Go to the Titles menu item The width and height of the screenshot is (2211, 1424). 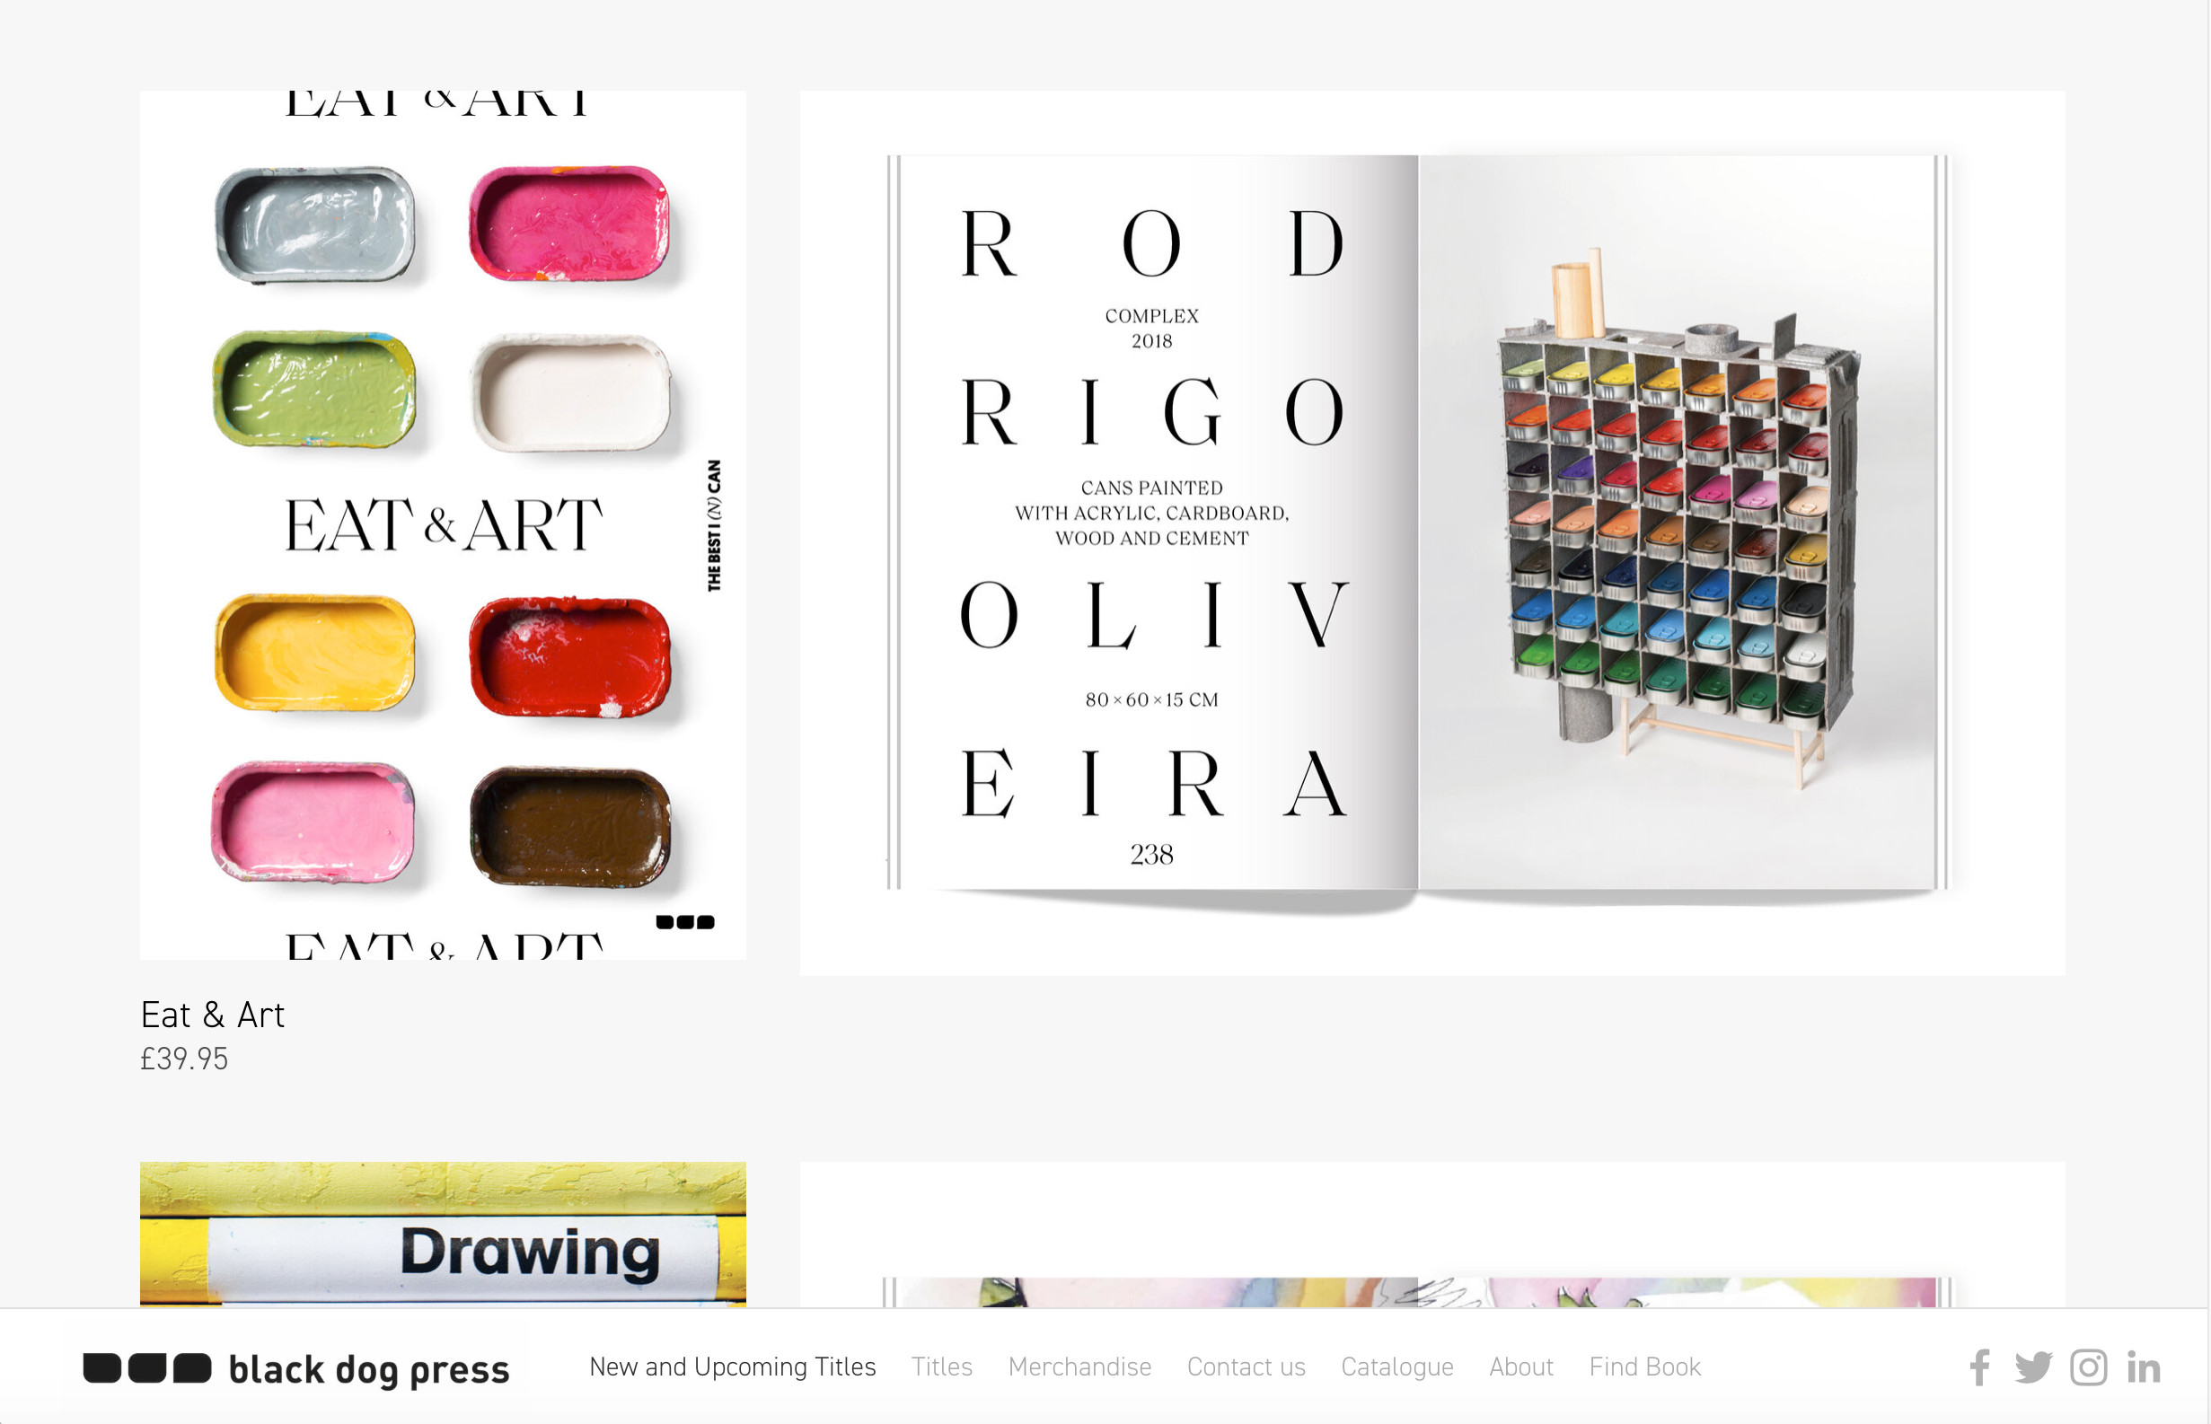(941, 1367)
